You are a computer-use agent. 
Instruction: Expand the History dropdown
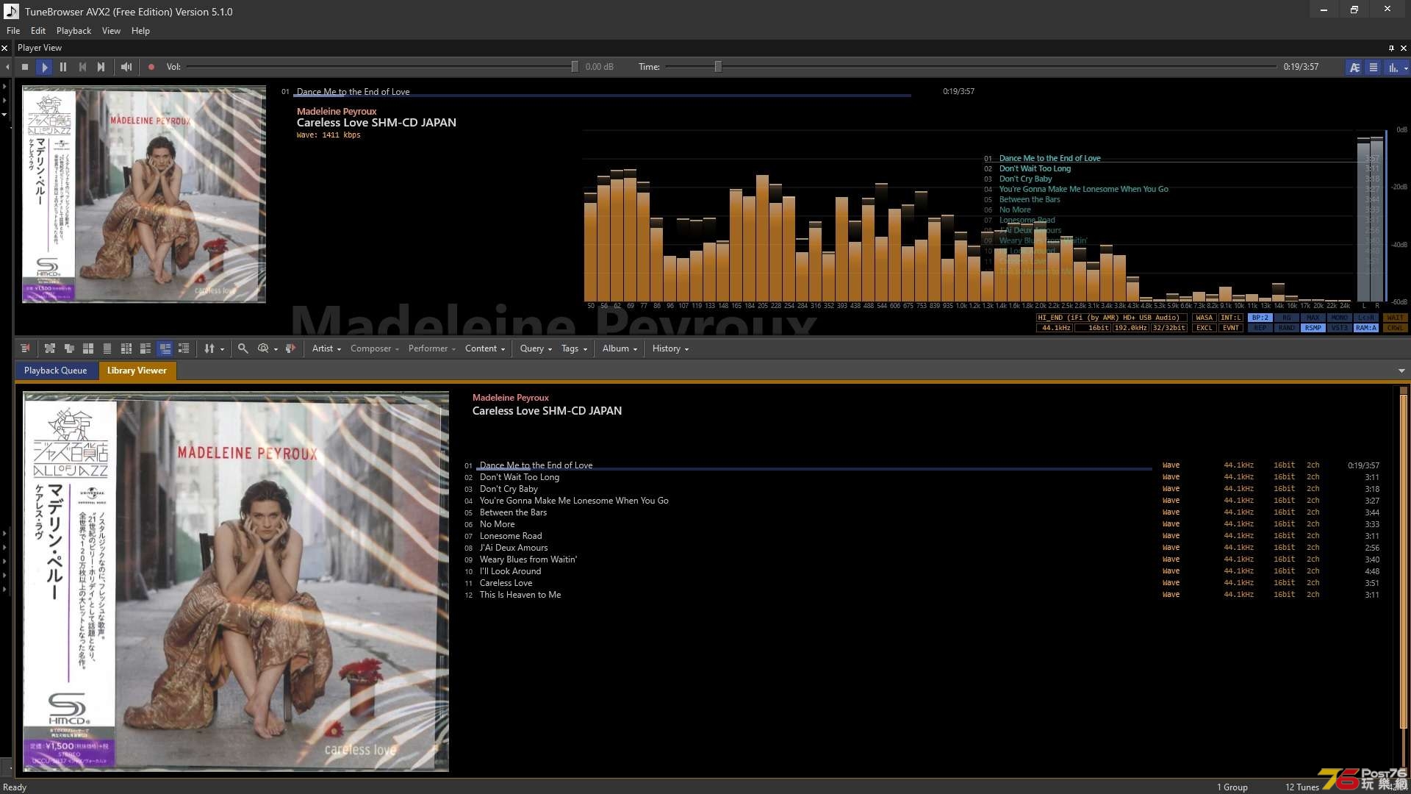pos(670,348)
